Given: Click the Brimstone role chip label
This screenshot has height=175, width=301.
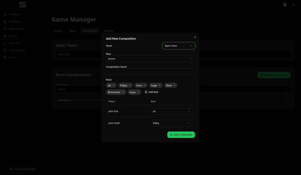Looking at the screenshot, I should click(114, 92).
